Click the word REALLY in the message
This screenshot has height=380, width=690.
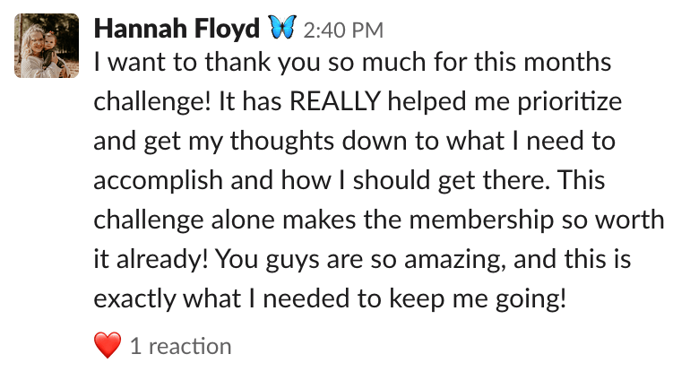pos(335,101)
